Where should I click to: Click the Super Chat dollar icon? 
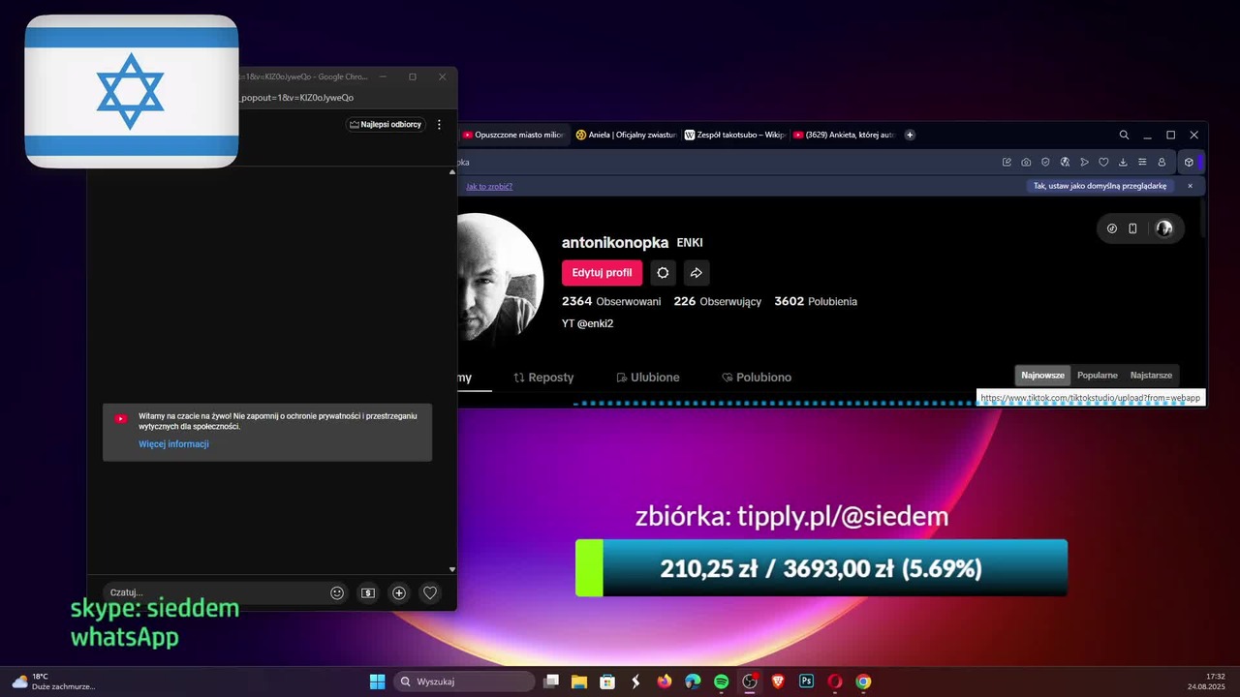pos(368,592)
